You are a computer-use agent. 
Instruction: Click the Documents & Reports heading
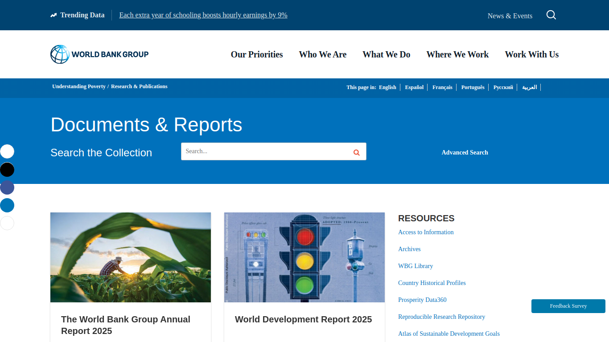pos(146,125)
